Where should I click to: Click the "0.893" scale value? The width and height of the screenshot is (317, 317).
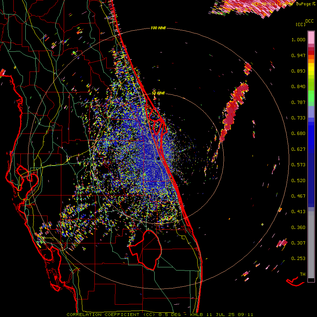(298, 71)
